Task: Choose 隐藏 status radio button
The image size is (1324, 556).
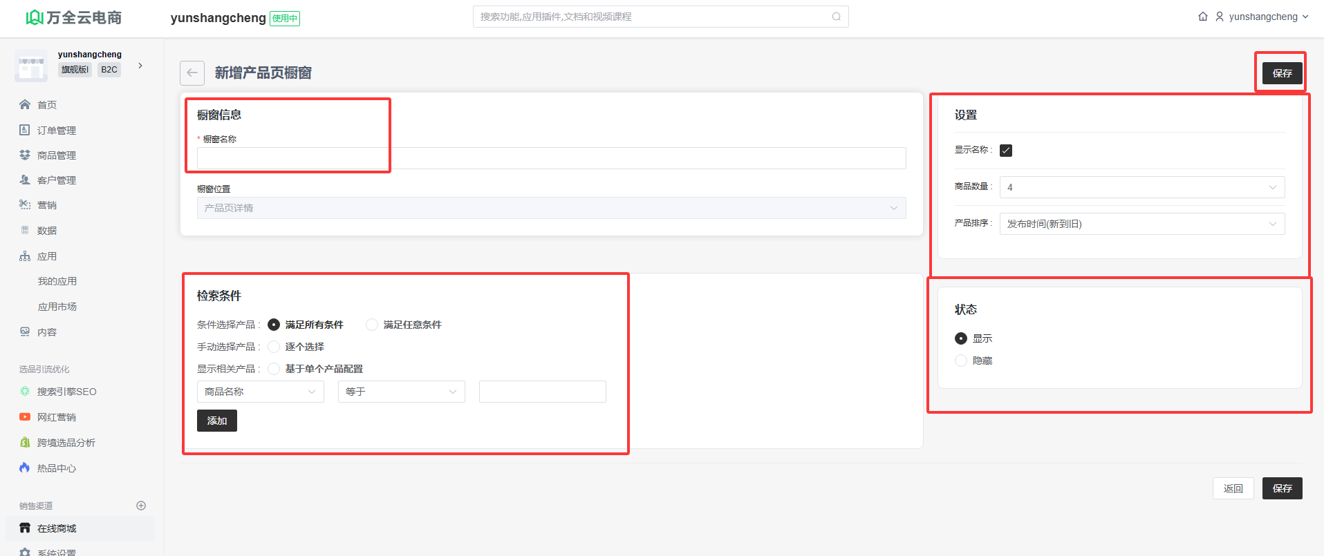Action: click(x=961, y=361)
